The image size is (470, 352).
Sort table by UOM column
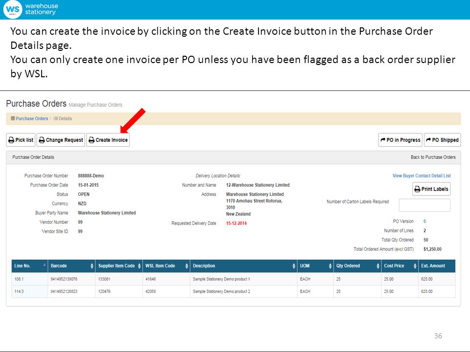[x=315, y=266]
